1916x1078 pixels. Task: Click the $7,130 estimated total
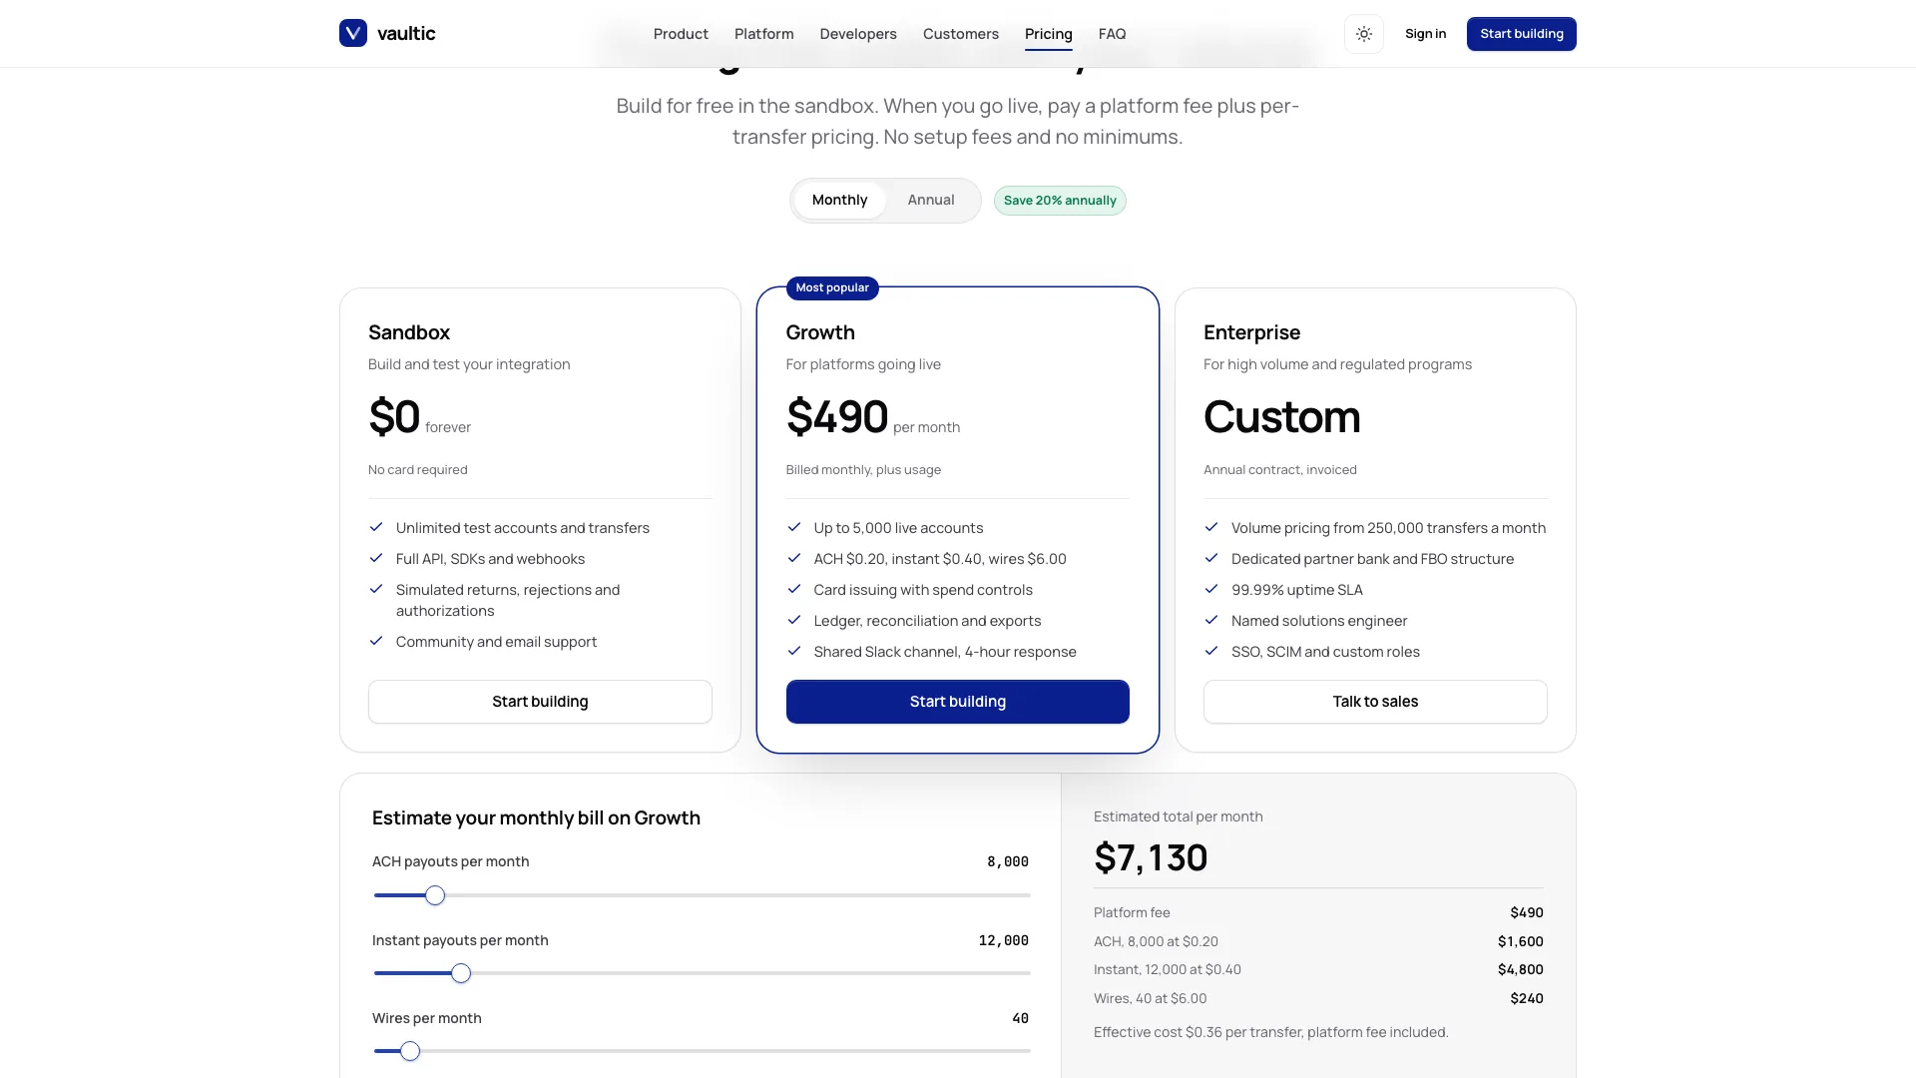(x=1151, y=857)
